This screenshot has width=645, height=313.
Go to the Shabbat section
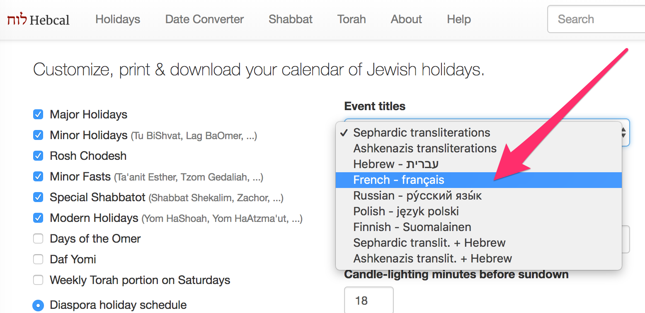290,19
